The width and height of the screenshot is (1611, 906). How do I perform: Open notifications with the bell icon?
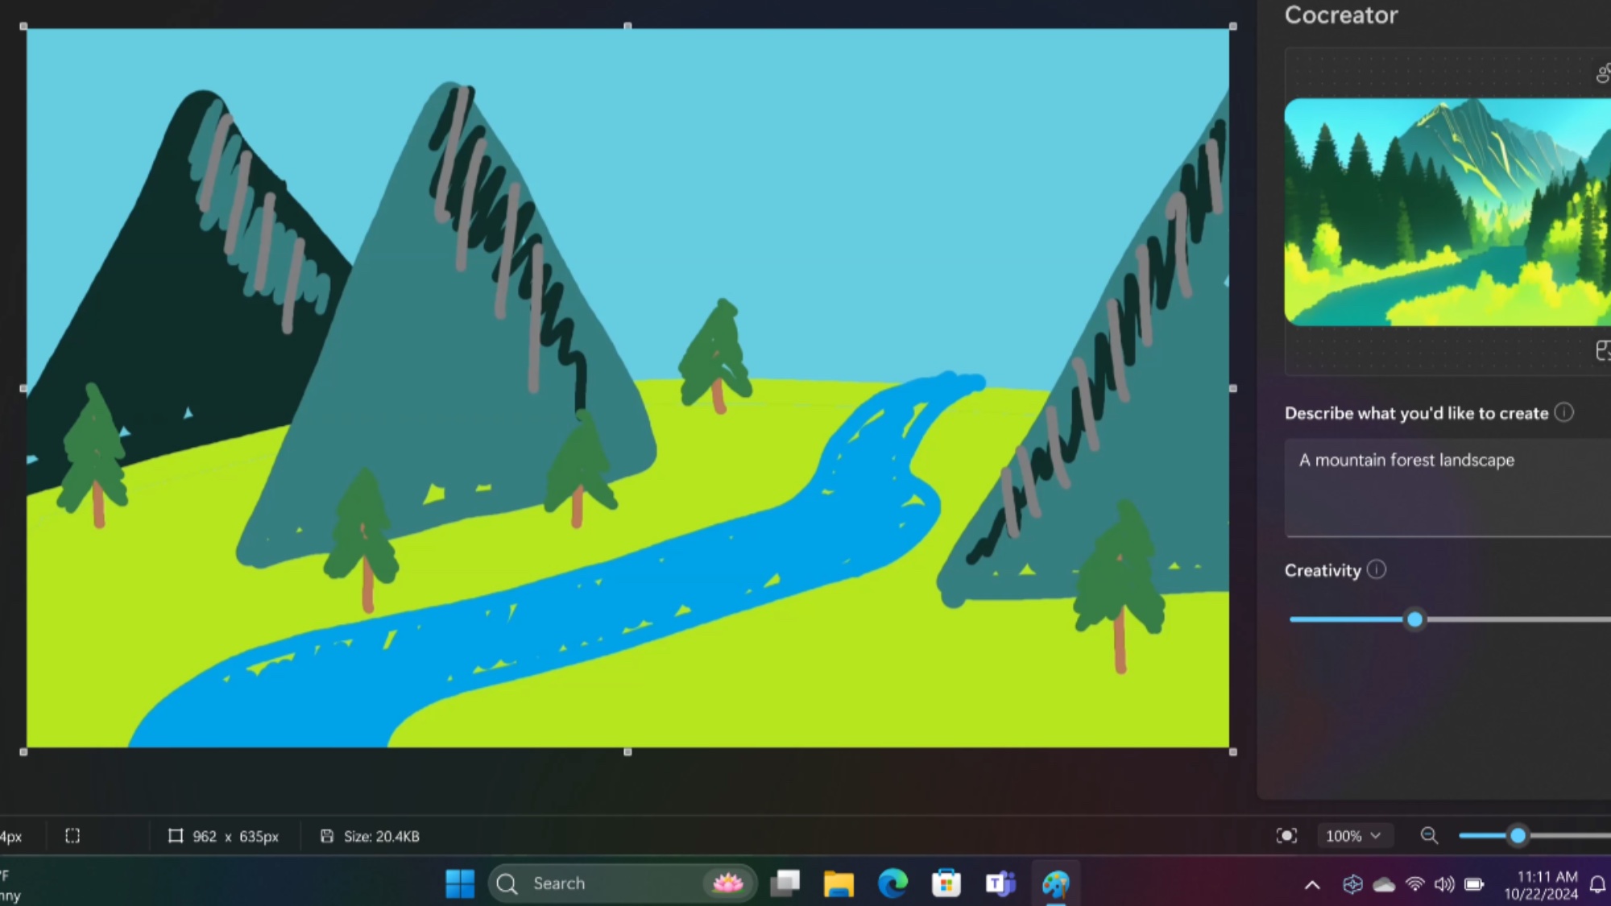tap(1598, 883)
